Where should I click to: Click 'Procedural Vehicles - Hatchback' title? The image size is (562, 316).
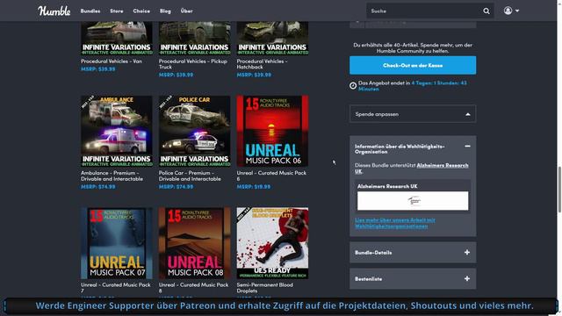point(262,64)
